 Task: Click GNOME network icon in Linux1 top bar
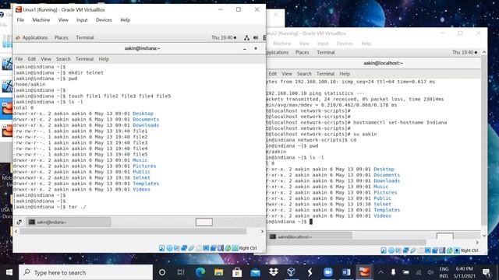tap(246, 37)
